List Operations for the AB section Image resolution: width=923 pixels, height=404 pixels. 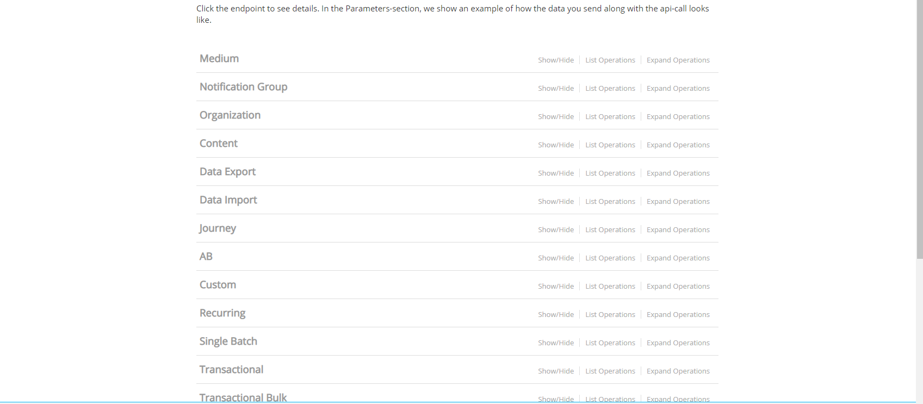point(610,258)
